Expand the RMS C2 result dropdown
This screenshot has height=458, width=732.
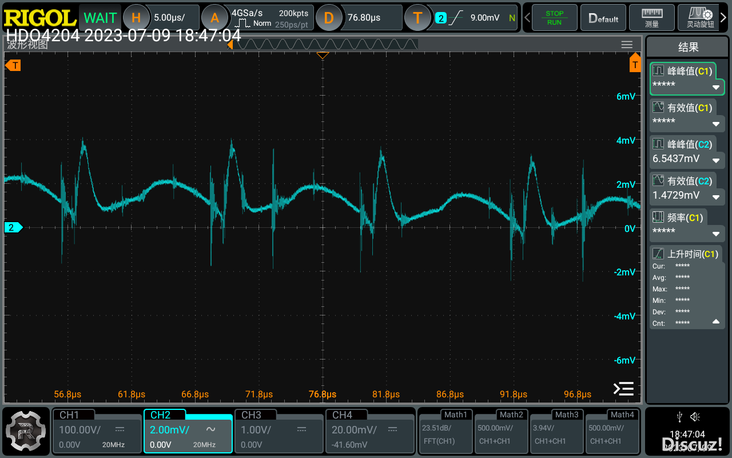point(716,198)
